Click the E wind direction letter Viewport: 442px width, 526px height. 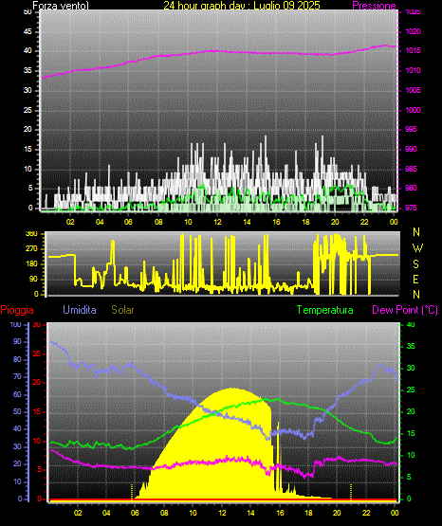(x=415, y=279)
